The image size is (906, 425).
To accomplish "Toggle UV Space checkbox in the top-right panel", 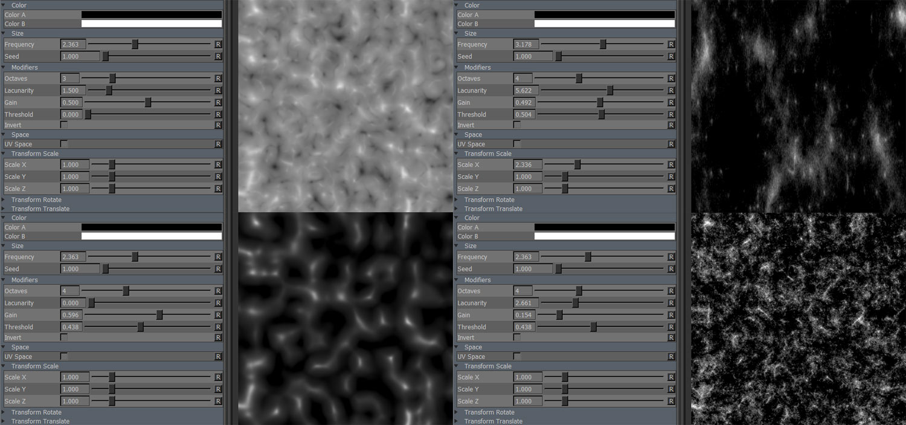I will click(517, 144).
